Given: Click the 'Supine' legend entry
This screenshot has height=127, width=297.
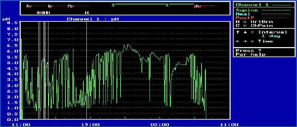Looking at the screenshot, I should coord(247,10).
